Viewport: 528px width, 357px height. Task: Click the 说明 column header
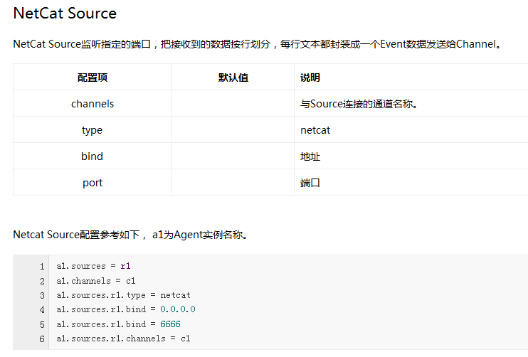pyautogui.click(x=310, y=78)
